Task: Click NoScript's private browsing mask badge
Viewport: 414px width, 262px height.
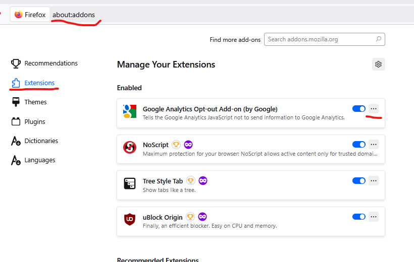Action: [188, 145]
